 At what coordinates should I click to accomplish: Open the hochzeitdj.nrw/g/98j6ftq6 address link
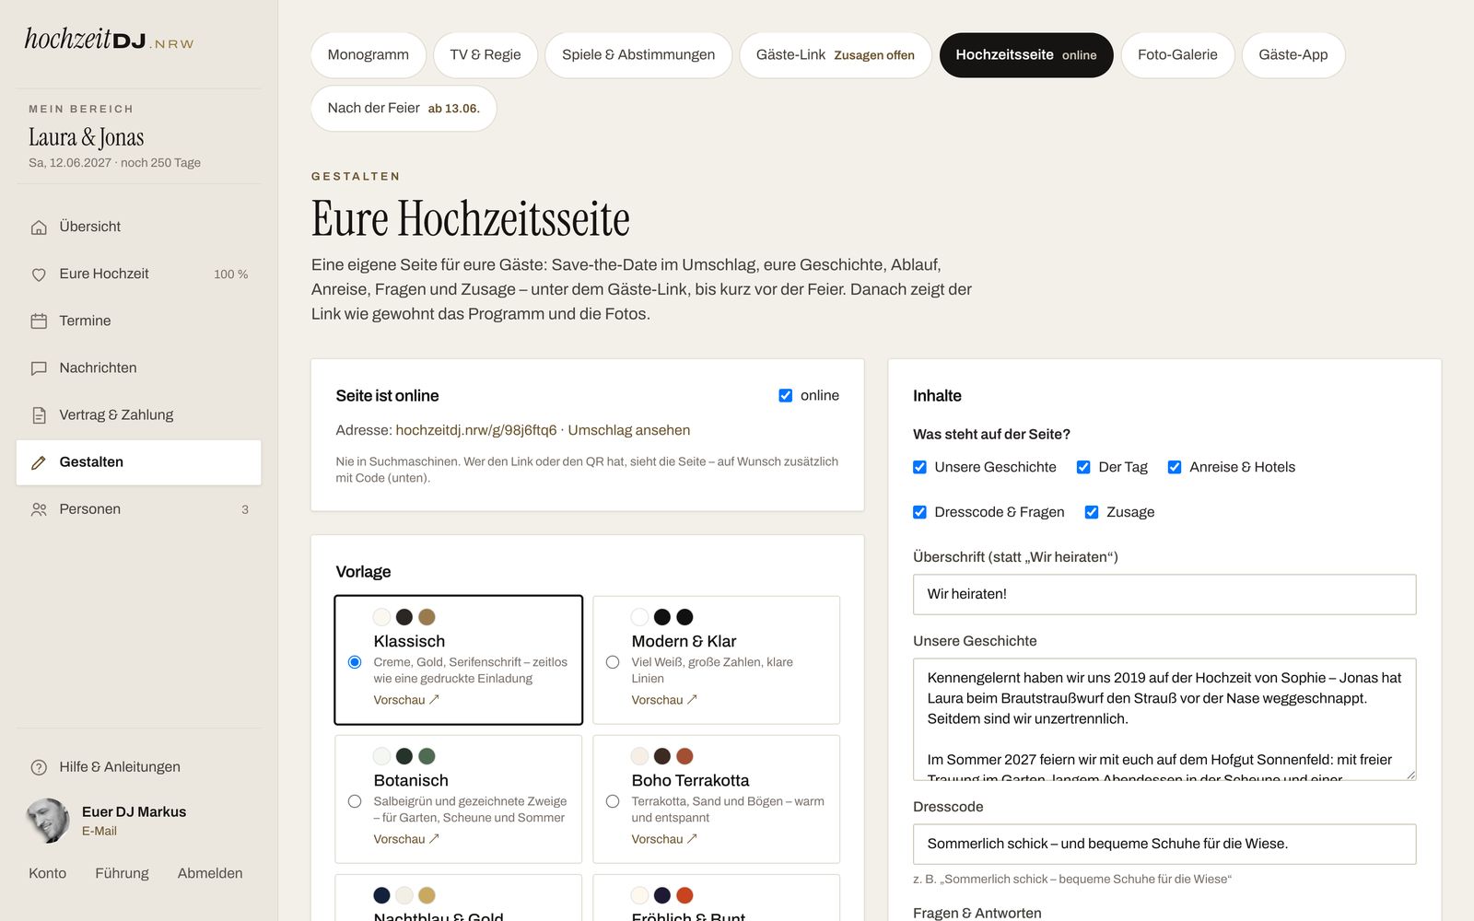pos(476,430)
